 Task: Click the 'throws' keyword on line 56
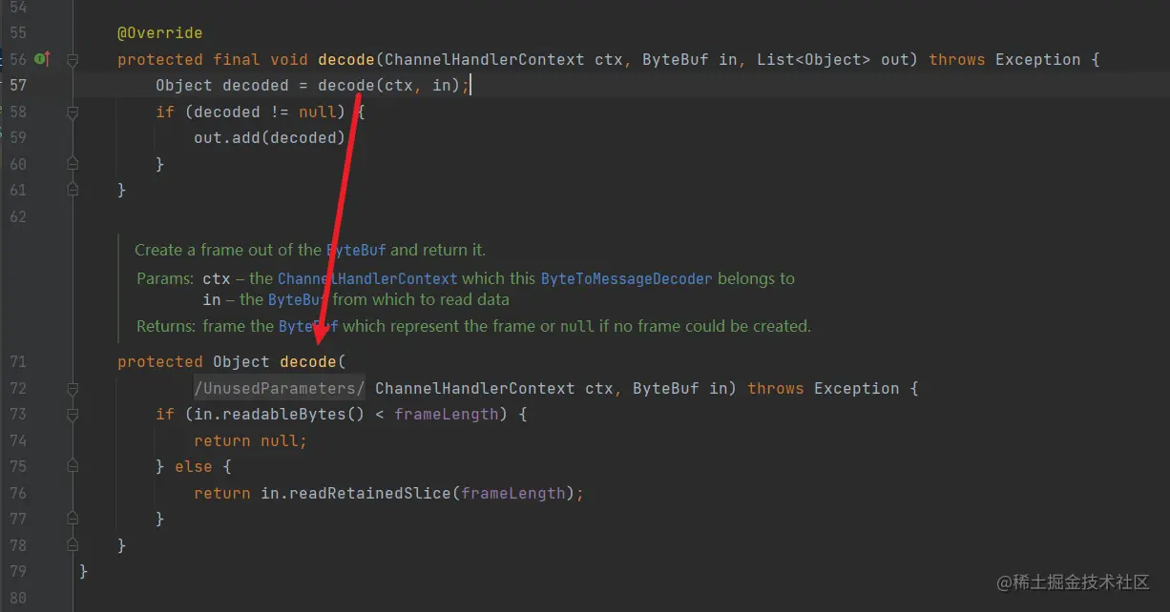tap(957, 59)
